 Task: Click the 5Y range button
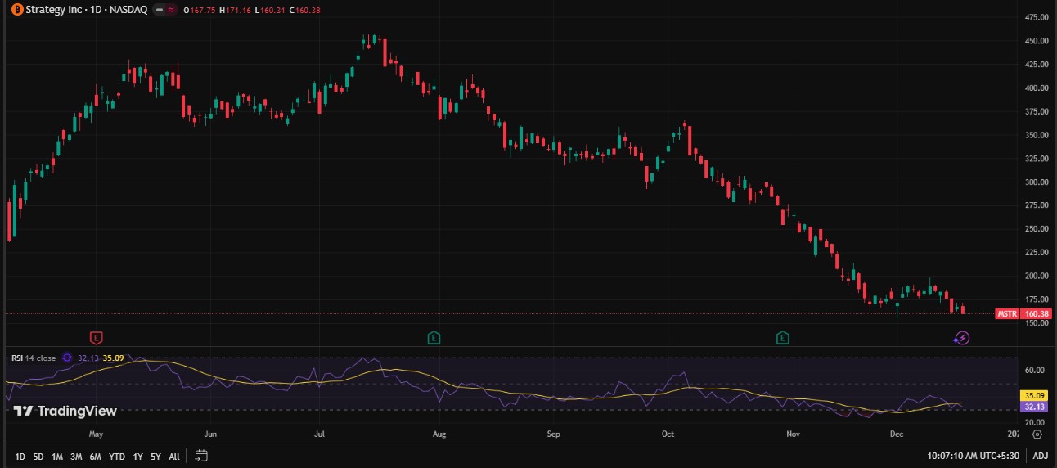[155, 457]
